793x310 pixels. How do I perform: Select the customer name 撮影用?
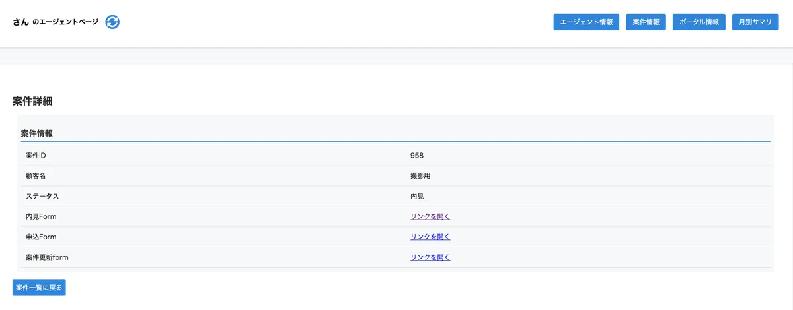420,176
